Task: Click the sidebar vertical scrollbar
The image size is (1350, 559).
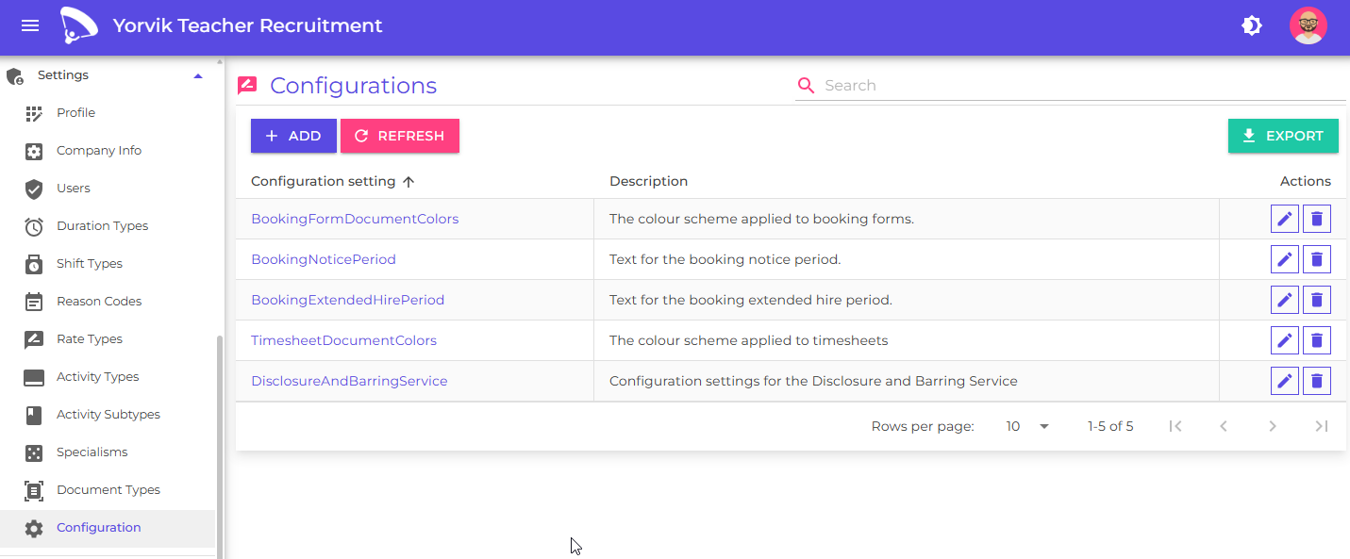Action: point(221,447)
